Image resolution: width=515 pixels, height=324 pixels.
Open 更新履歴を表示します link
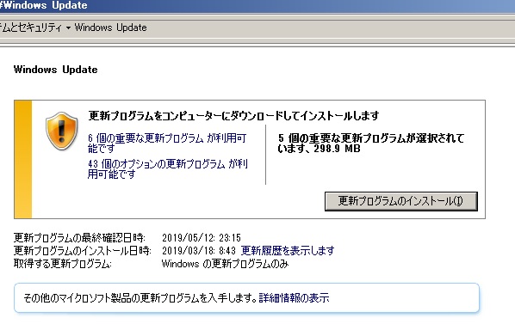point(288,251)
